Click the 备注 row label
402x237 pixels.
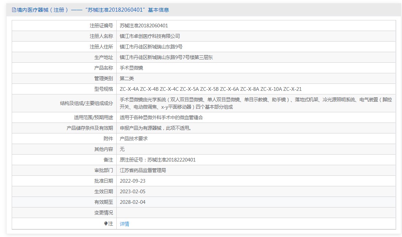pos(108,160)
